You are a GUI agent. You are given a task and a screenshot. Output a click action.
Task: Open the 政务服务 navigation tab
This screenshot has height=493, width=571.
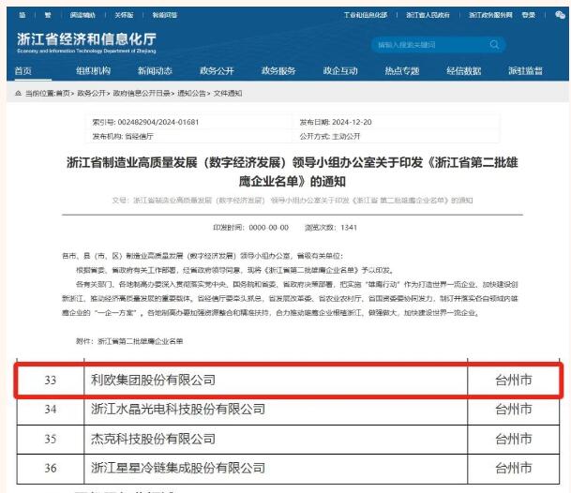pyautogui.click(x=278, y=70)
